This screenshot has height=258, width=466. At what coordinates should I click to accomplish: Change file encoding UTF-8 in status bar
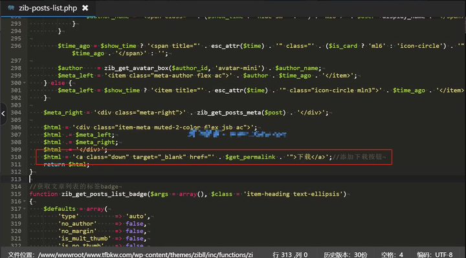(x=434, y=255)
